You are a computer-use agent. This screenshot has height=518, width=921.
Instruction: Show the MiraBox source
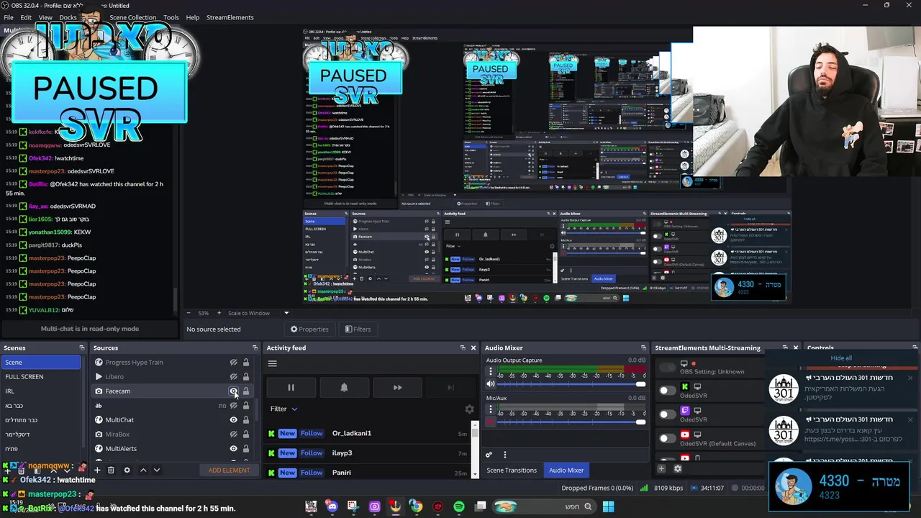pos(233,434)
